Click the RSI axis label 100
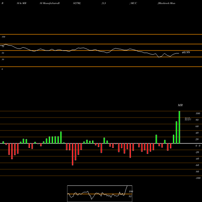Image resolution: width=202 pixels, height=202 pixels. 3,37
